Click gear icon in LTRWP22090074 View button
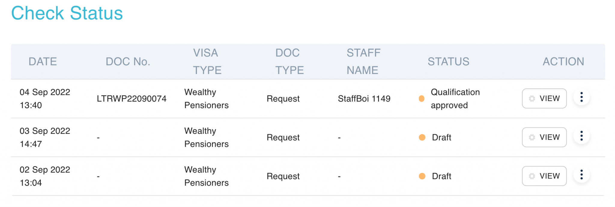615x207 pixels. click(x=532, y=99)
